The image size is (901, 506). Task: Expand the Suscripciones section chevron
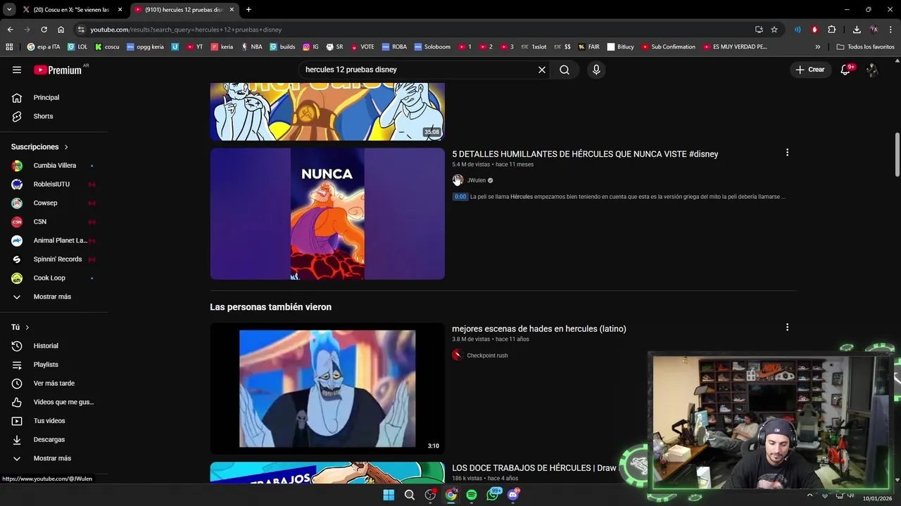(66, 147)
